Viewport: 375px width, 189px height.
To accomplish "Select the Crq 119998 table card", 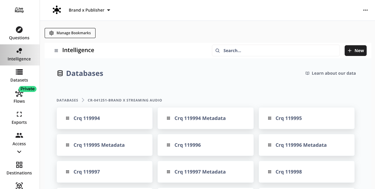I will (307, 172).
